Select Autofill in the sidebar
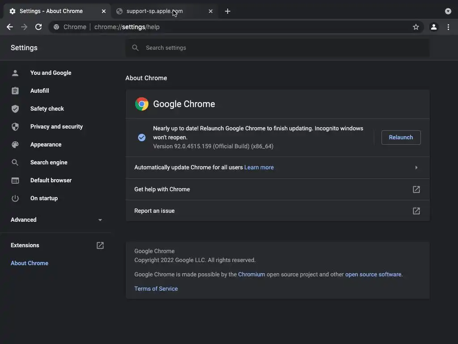The width and height of the screenshot is (458, 344). click(x=39, y=91)
